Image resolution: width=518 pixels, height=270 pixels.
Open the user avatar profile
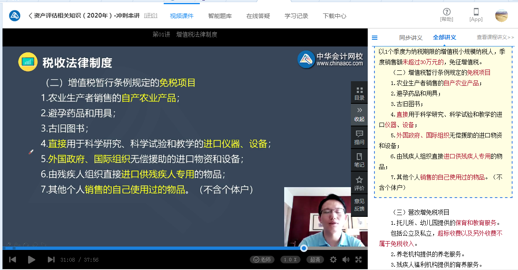502,15
